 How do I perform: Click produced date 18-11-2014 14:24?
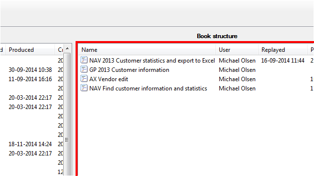[30, 144]
